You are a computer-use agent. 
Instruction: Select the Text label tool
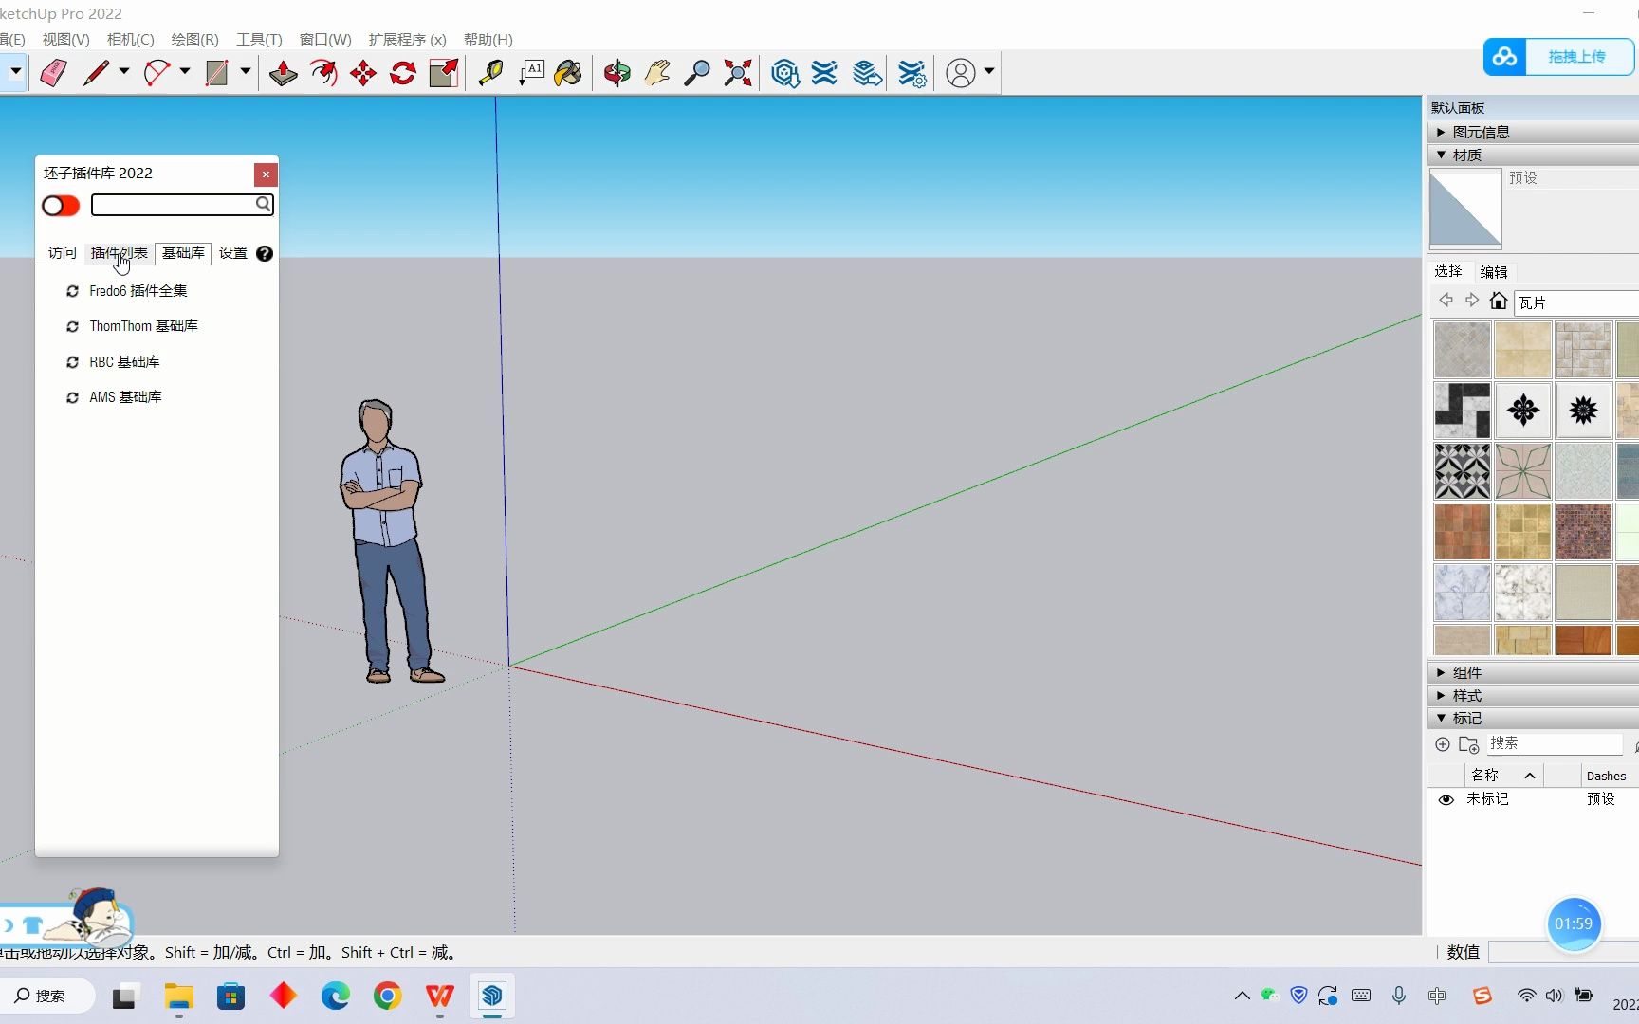[x=531, y=73]
